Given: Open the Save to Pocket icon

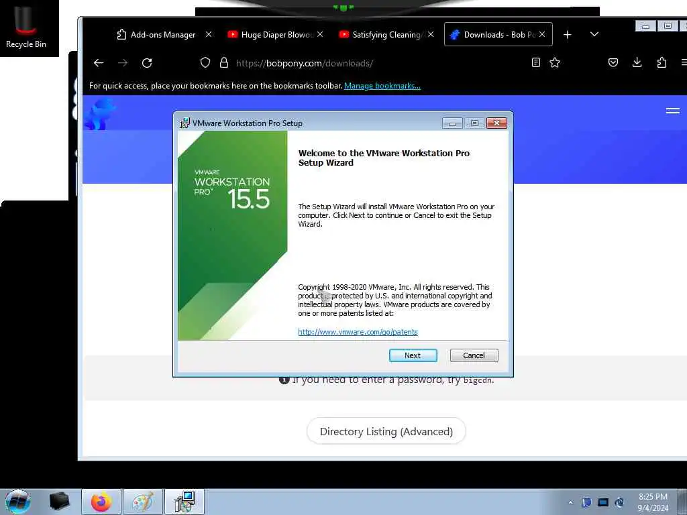Looking at the screenshot, I should click(x=613, y=62).
